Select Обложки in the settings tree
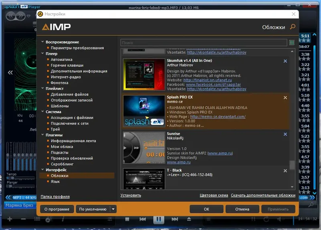 [77, 176]
